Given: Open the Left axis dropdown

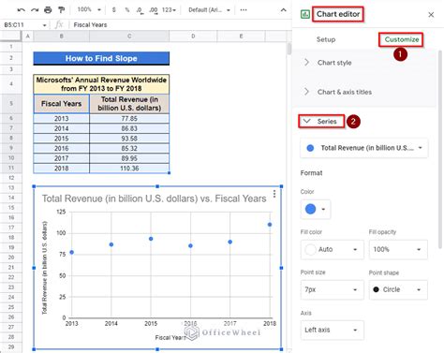Looking at the screenshot, I should point(333,330).
